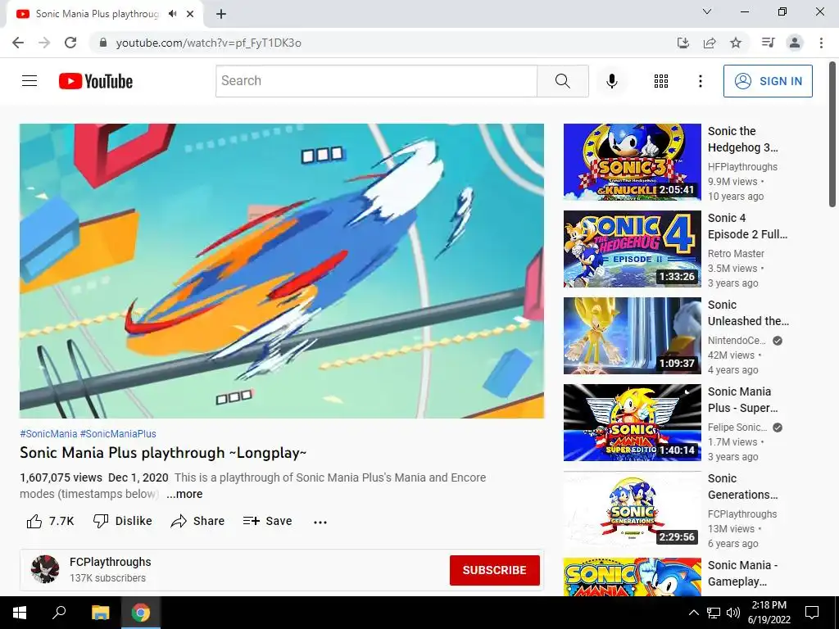Open the HFPlaythroughs channel name
Image resolution: width=839 pixels, height=629 pixels.
point(742,167)
